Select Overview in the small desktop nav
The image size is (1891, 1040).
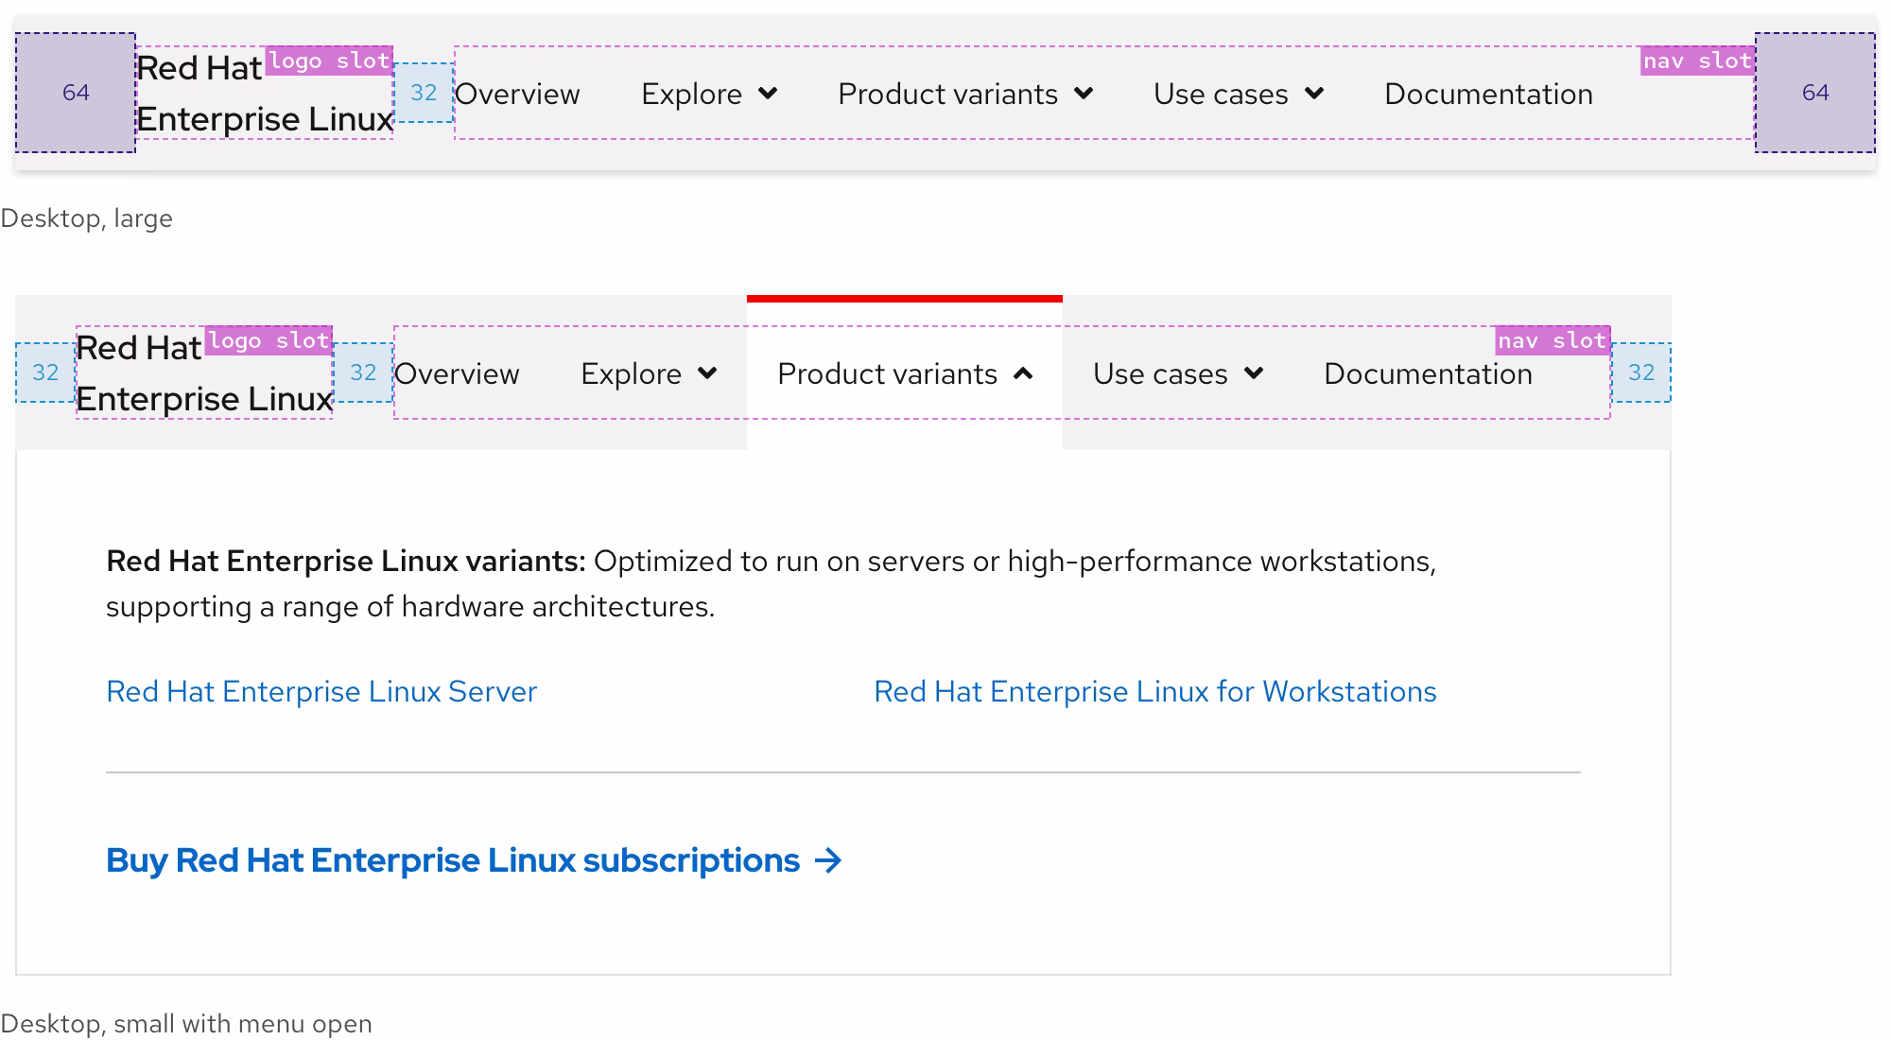tap(457, 373)
